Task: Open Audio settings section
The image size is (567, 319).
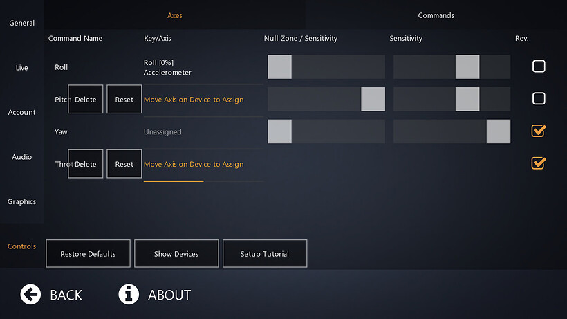Action: pos(21,157)
